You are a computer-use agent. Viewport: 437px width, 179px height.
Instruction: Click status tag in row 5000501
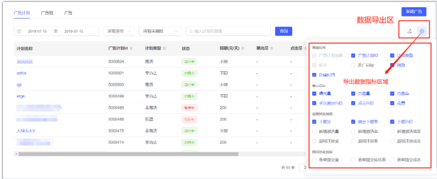pyautogui.click(x=189, y=73)
